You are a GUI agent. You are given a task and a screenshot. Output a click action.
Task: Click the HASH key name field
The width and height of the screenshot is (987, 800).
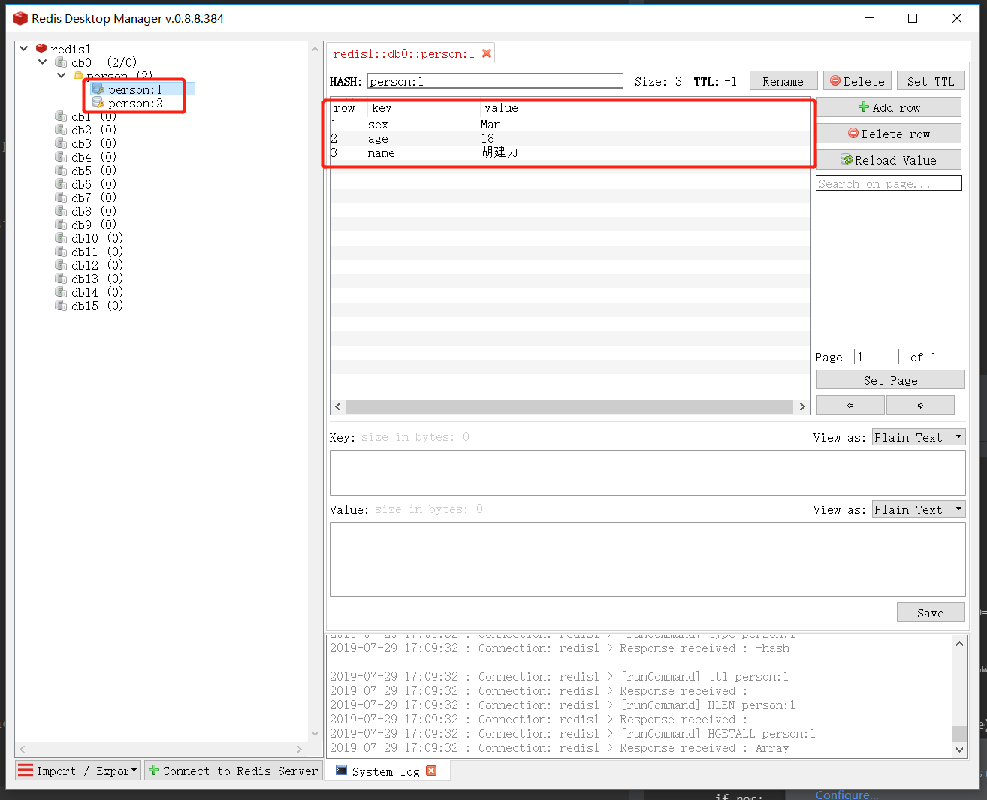coord(495,81)
